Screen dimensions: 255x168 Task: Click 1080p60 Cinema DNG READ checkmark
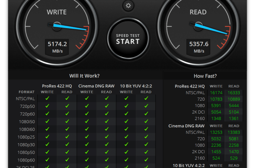(x=107, y=160)
